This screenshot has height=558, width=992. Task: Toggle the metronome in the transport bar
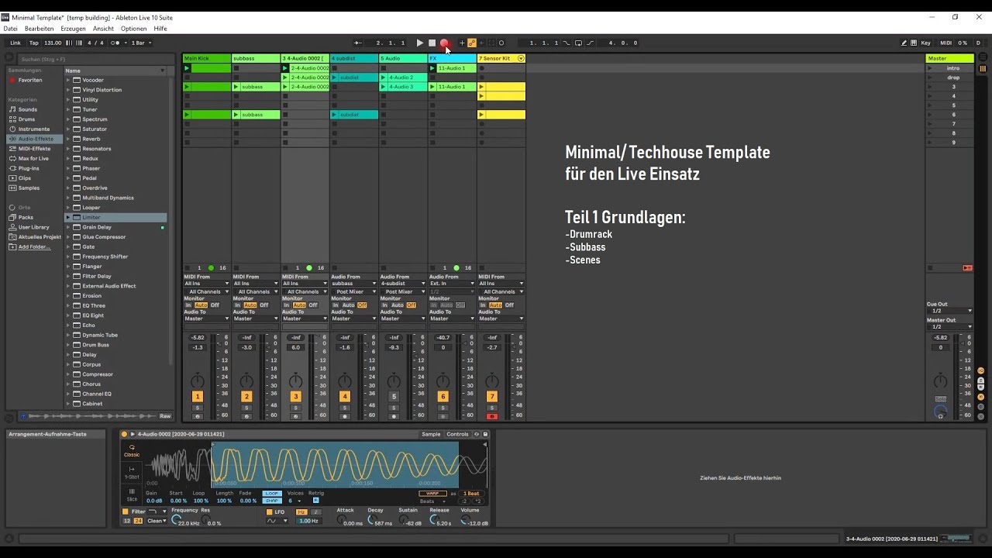coord(115,43)
